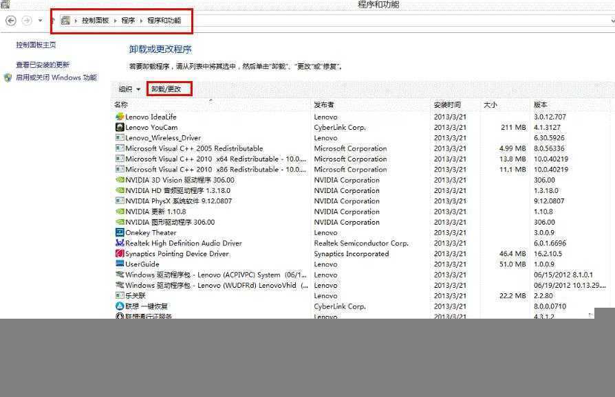Click the 22.2 MB size cell
615x397 pixels.
tap(512, 295)
